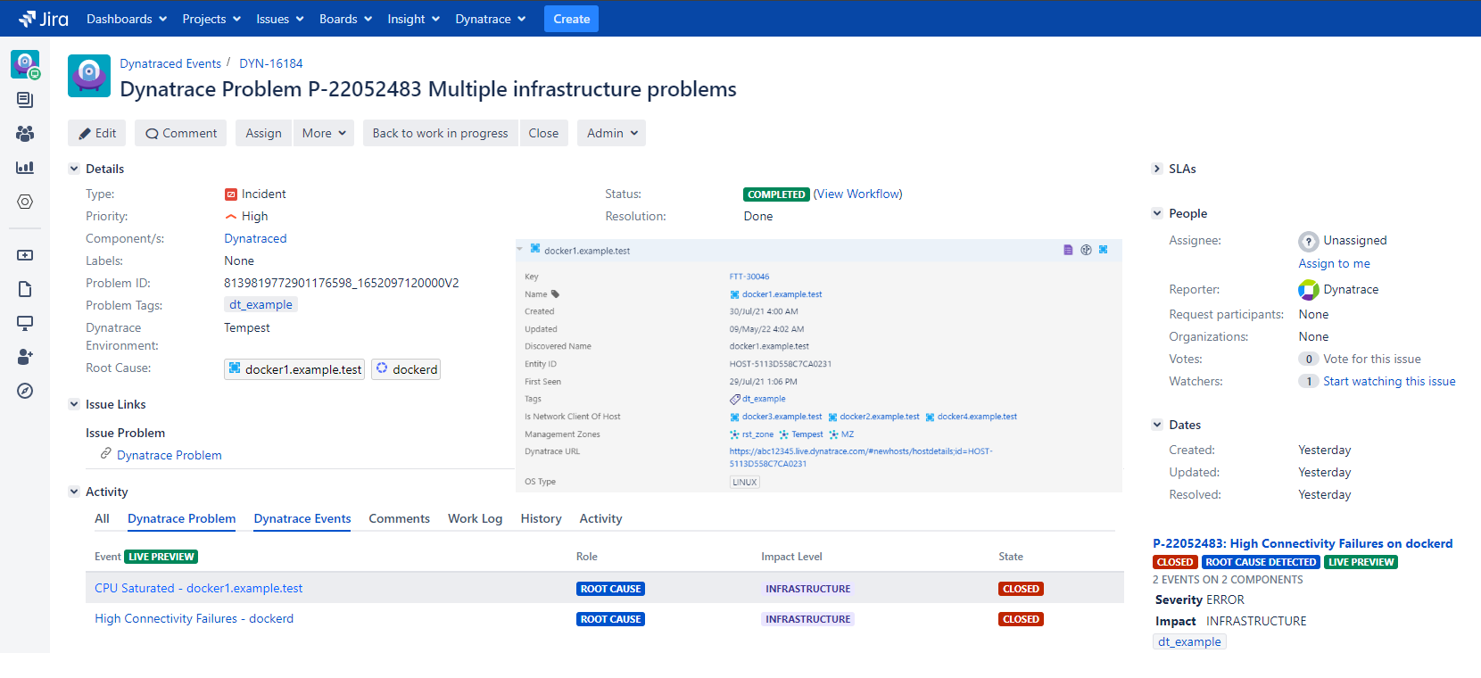Image resolution: width=1481 pixels, height=678 pixels.
Task: Open the customers people icon in the sidebar
Action: (x=25, y=134)
